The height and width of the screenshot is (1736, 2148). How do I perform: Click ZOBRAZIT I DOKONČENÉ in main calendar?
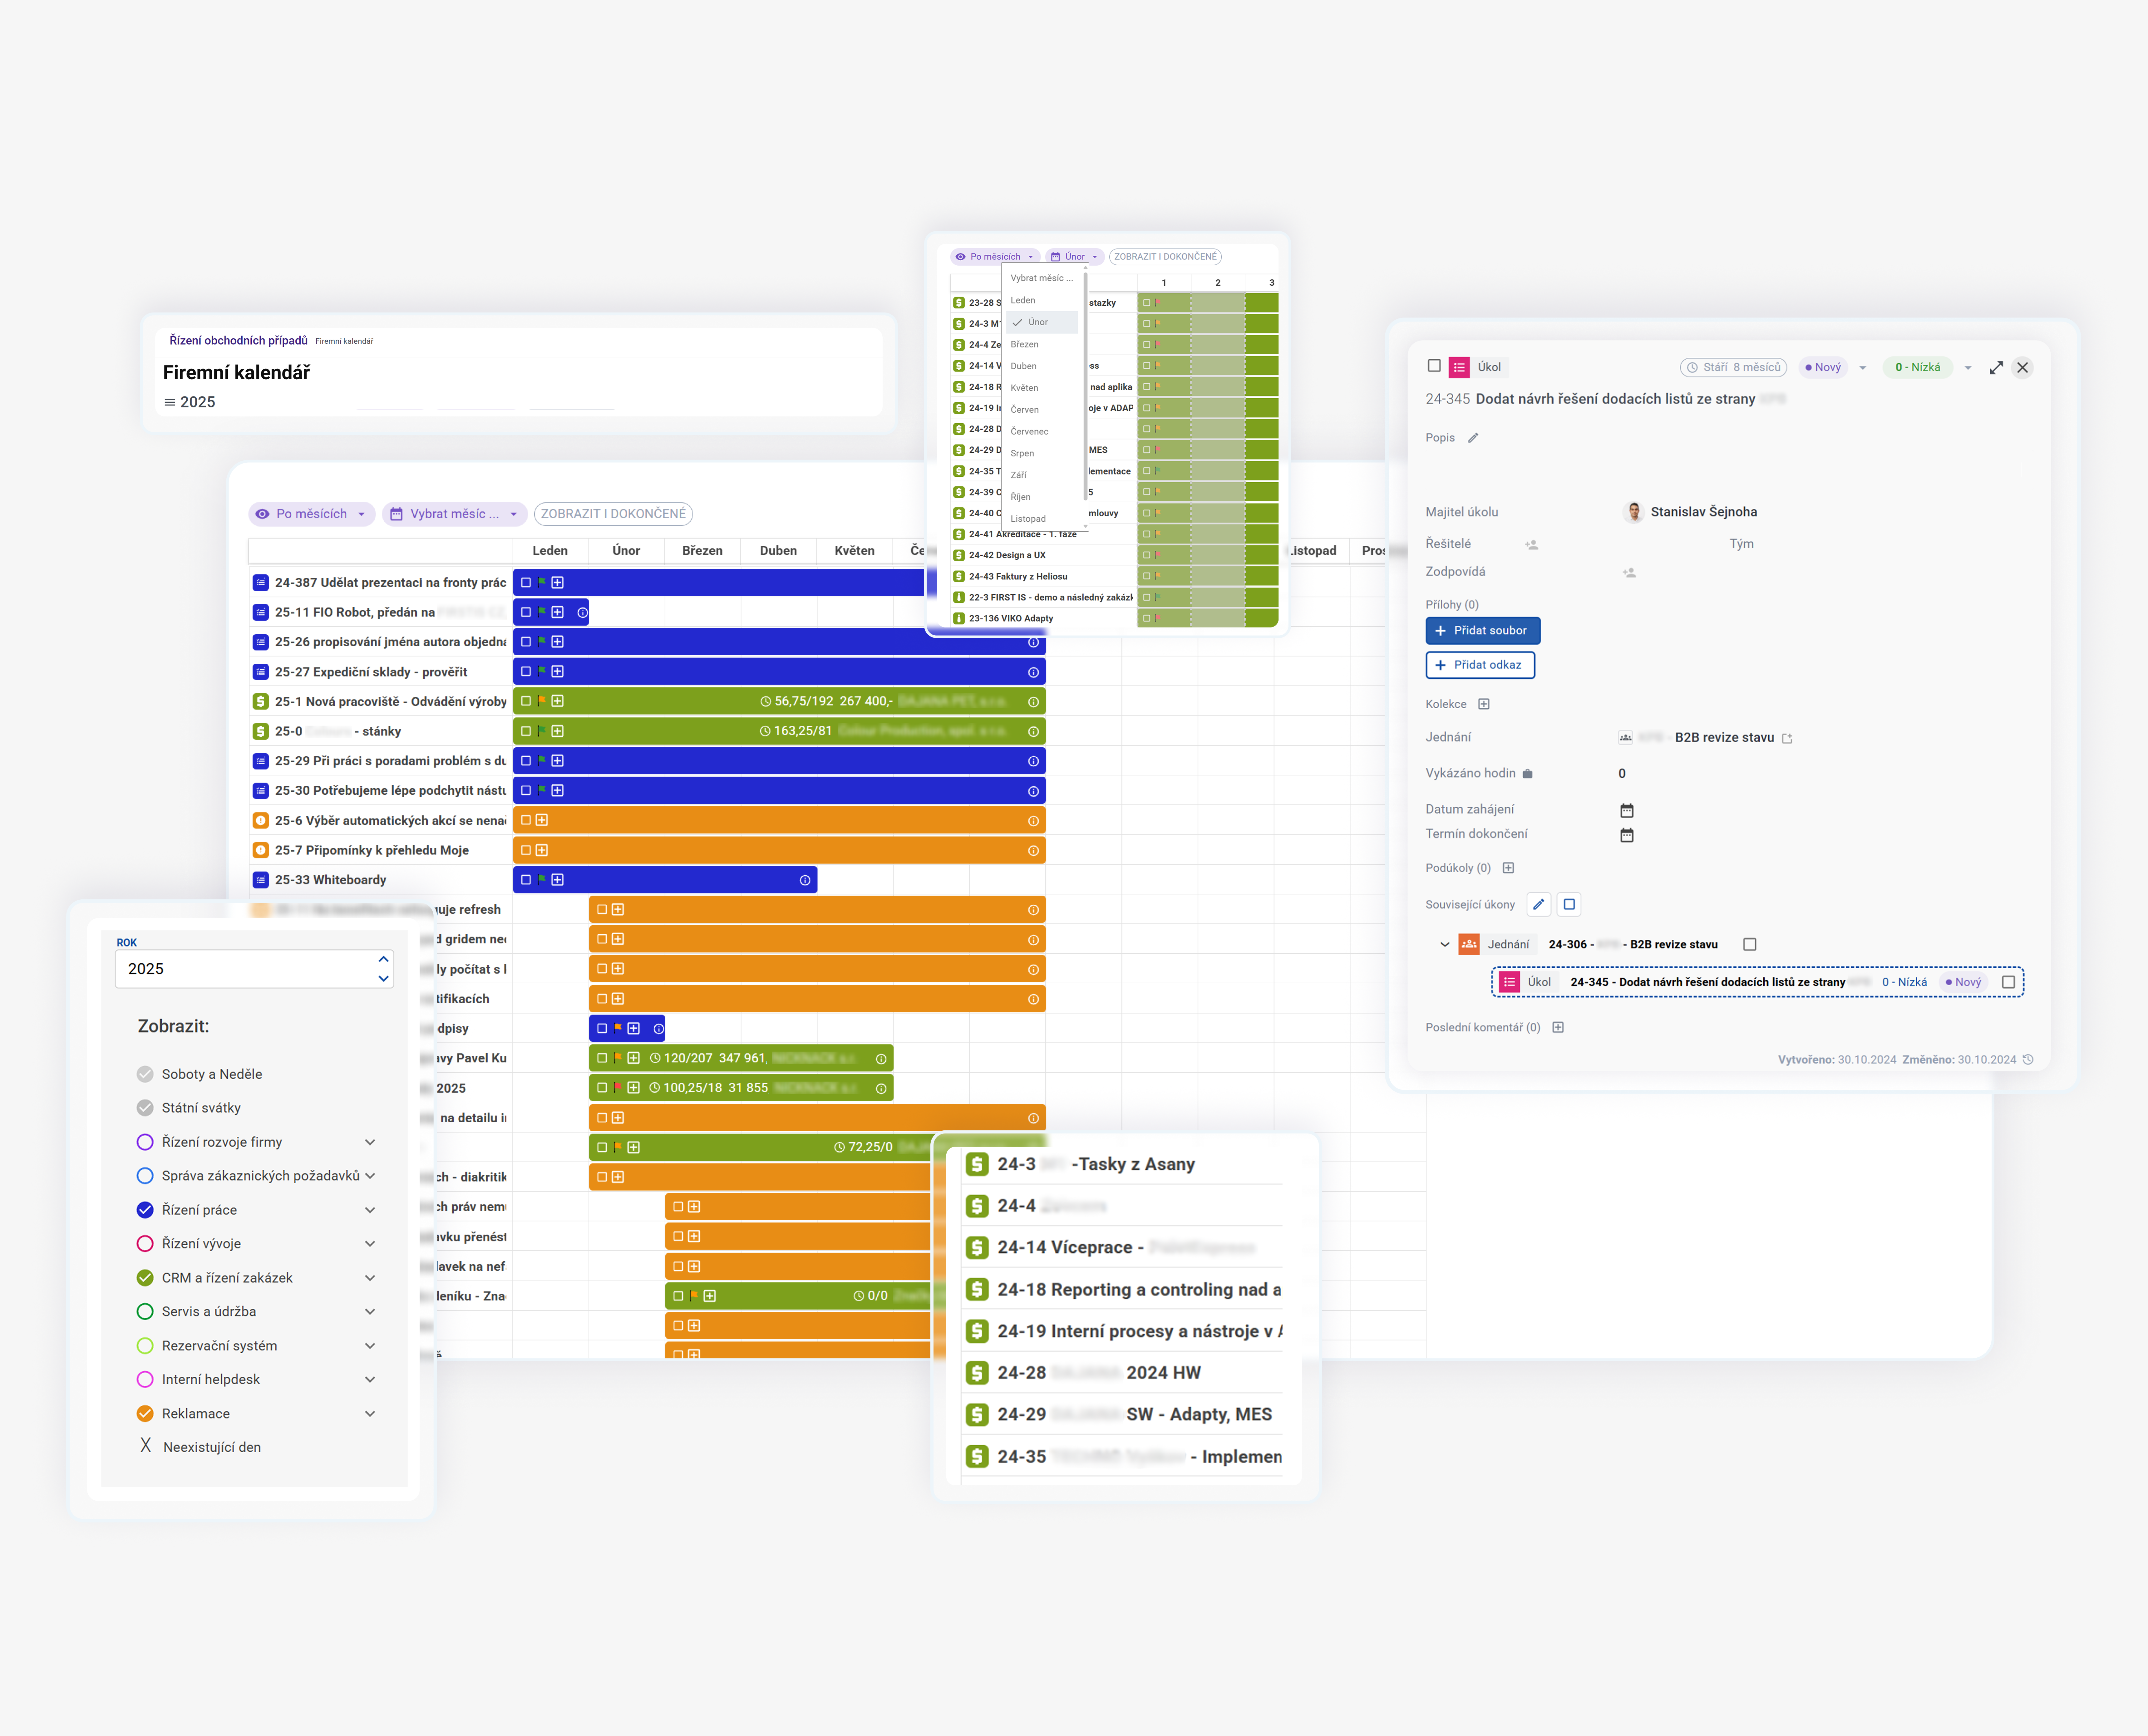click(613, 514)
